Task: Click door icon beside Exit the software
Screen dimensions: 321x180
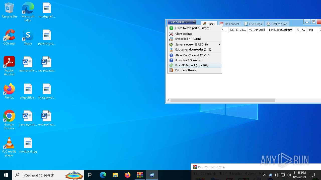Action: (171, 70)
